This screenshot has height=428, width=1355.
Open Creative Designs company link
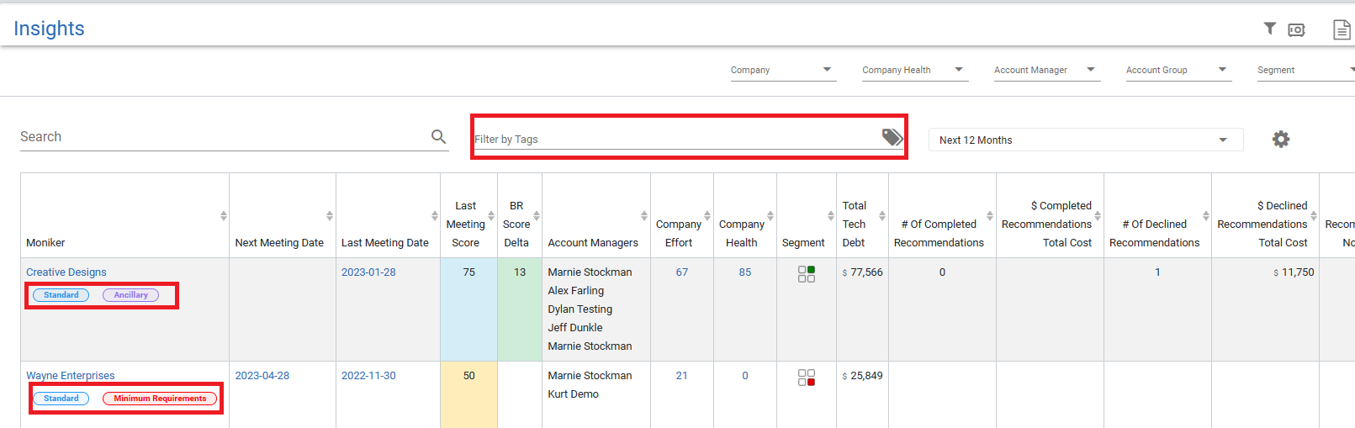(x=66, y=272)
